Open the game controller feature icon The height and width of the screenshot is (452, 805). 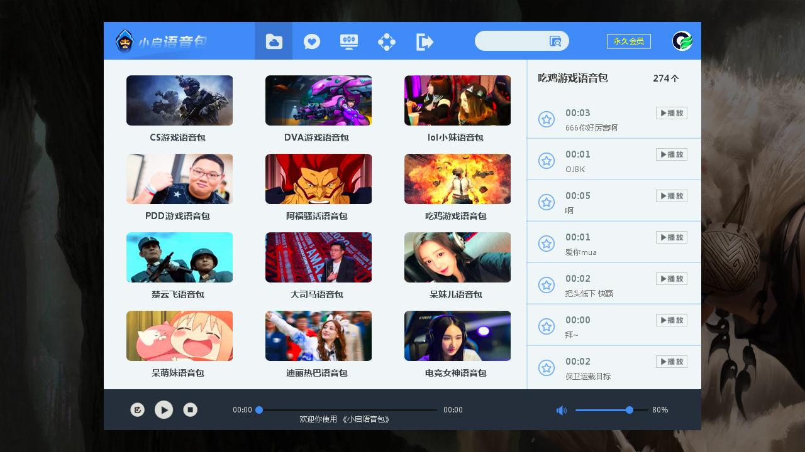pyautogui.click(x=387, y=41)
